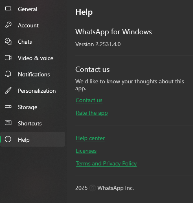Click the Rate the app link
The height and width of the screenshot is (203, 193).
[92, 113]
